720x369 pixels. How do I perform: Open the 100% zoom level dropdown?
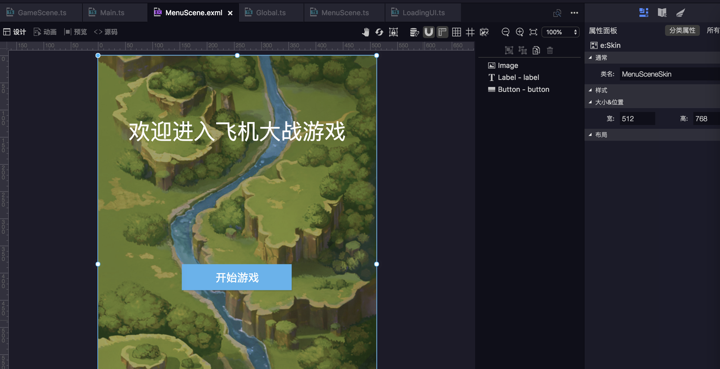point(561,32)
